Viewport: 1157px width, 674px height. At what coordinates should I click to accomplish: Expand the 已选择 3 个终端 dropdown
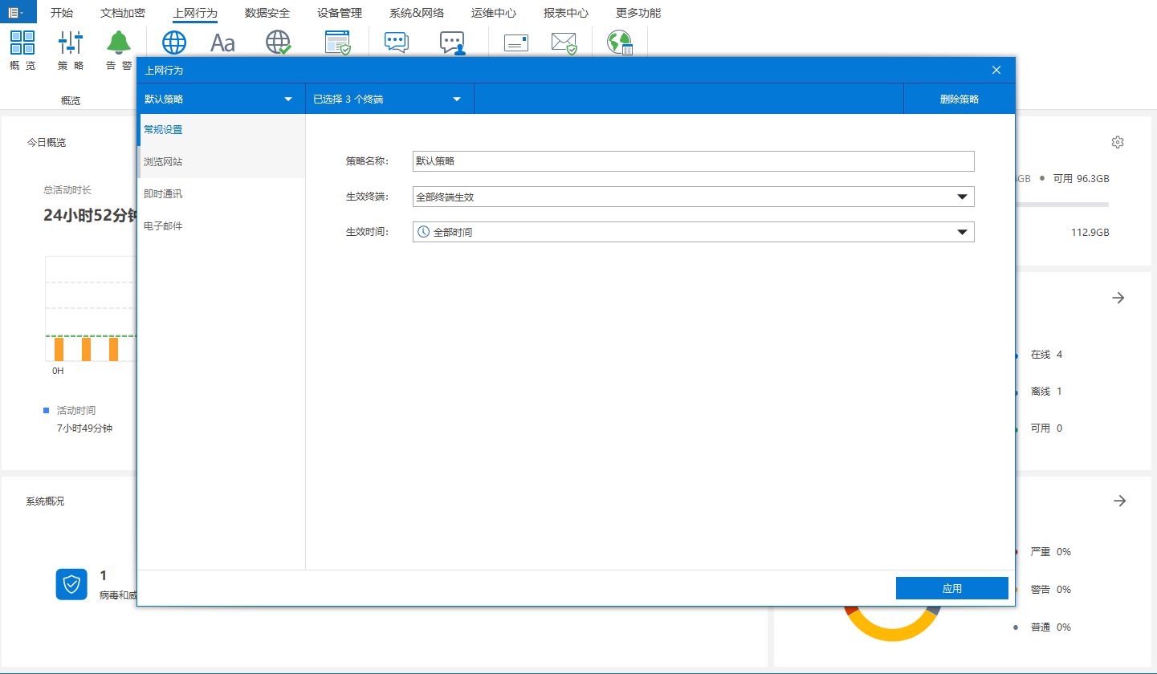coord(389,99)
